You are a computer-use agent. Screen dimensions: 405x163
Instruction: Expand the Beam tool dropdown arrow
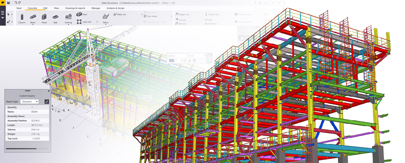33,25
